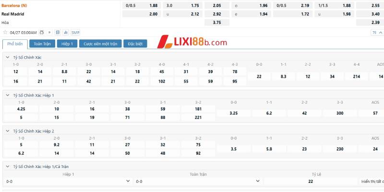The image size is (384, 192).
Task: Open the Cược xiên một trận tab
Action: (101, 44)
